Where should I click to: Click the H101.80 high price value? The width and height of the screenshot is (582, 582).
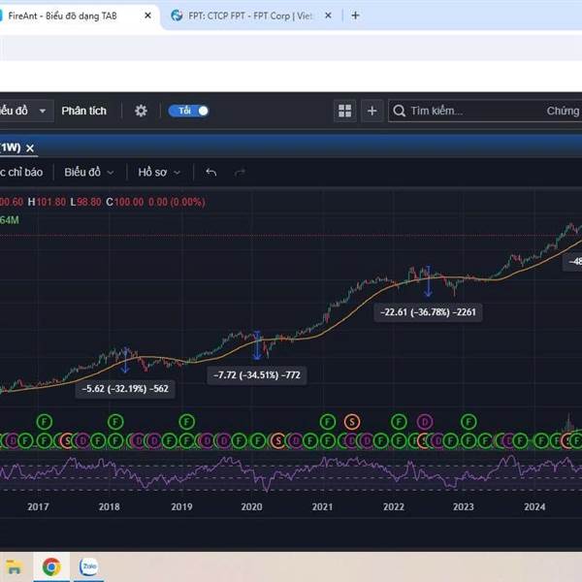tap(47, 202)
